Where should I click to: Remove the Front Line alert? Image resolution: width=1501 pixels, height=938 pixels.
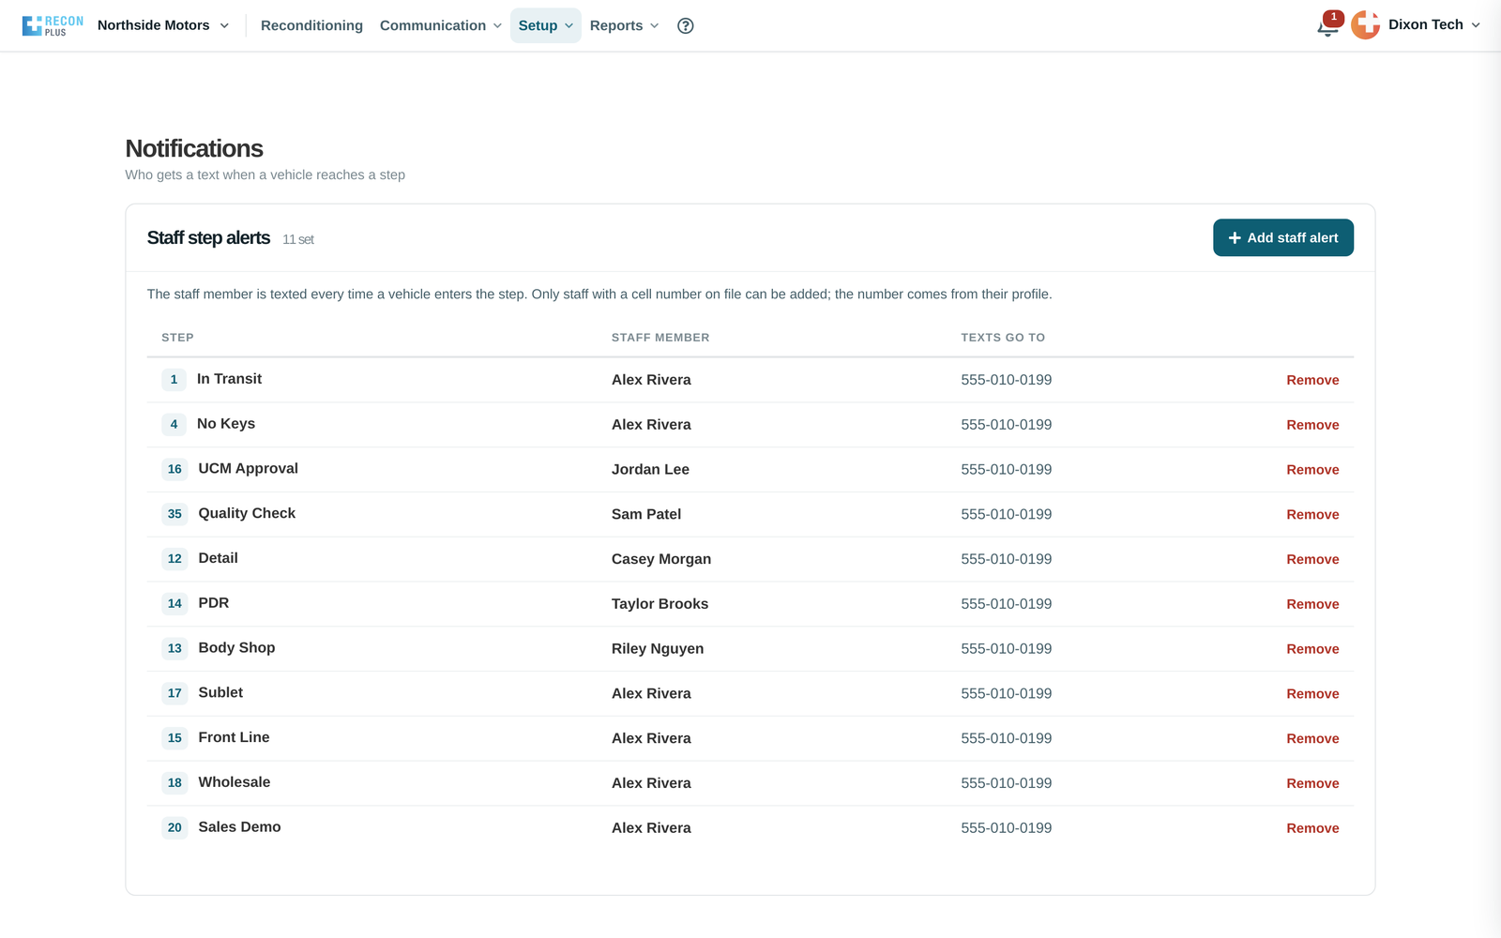(1312, 738)
